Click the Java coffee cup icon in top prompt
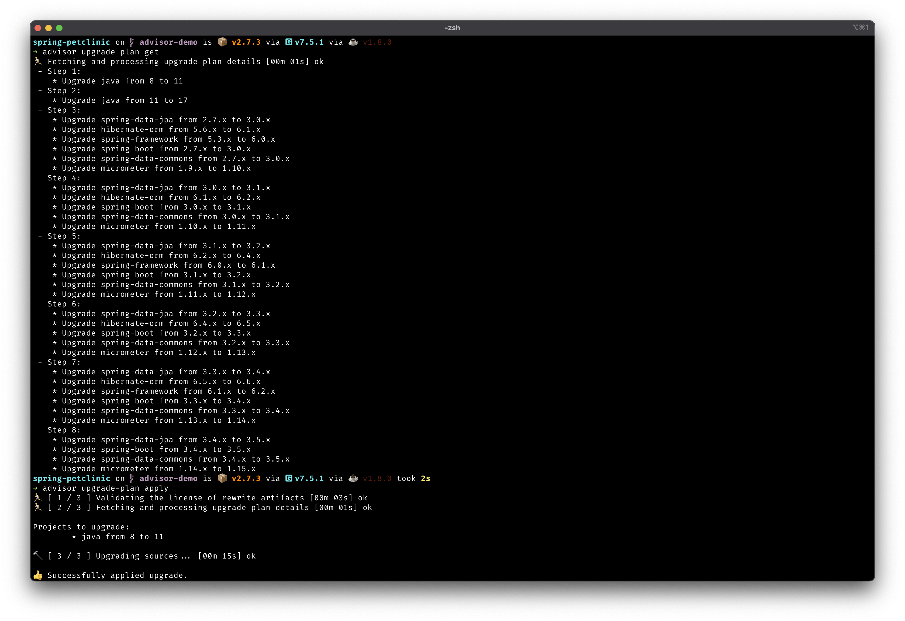905x621 pixels. point(353,42)
